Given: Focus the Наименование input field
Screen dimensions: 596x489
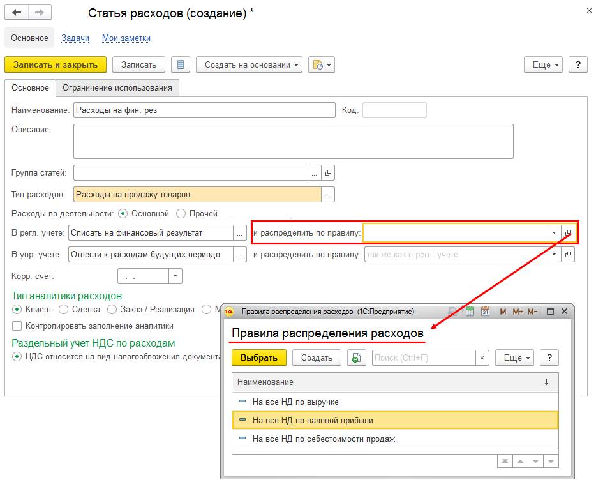Looking at the screenshot, I should (x=204, y=110).
